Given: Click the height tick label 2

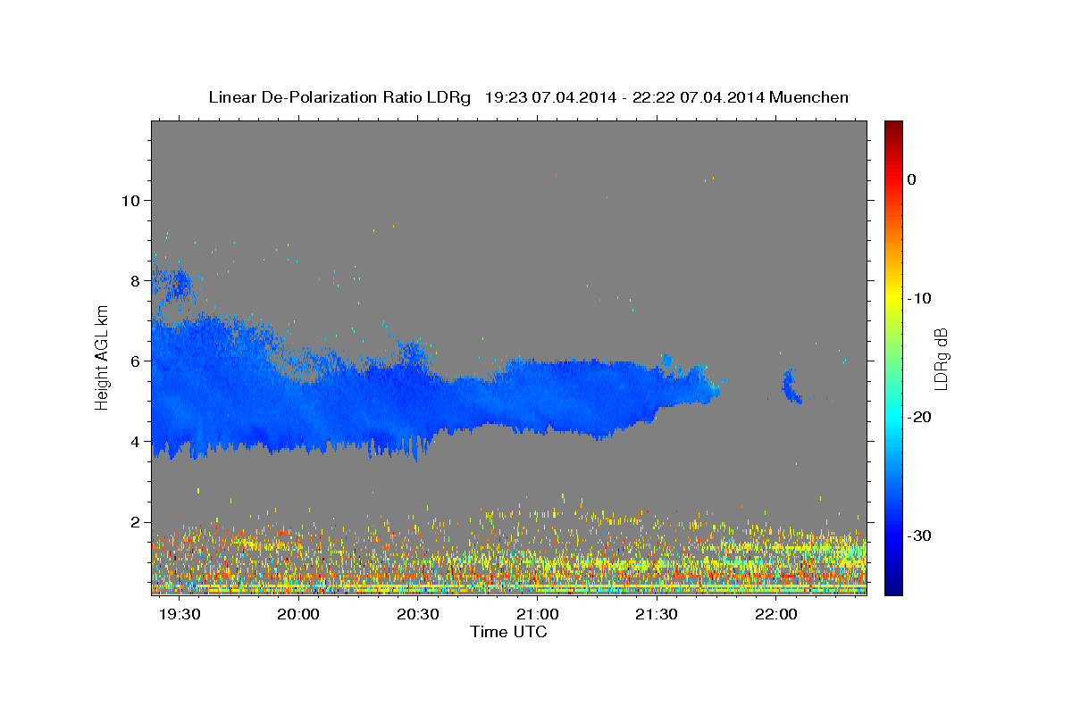Looking at the screenshot, I should pos(136,522).
